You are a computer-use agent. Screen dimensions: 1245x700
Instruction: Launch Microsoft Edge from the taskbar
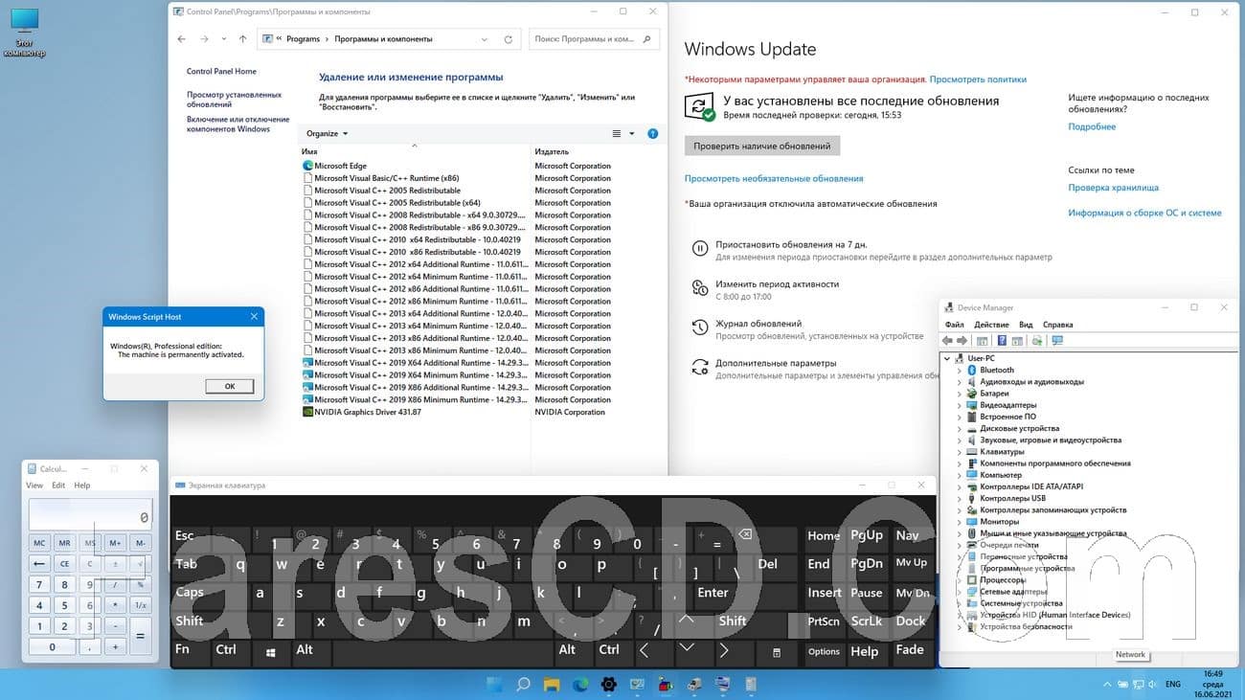(x=580, y=685)
